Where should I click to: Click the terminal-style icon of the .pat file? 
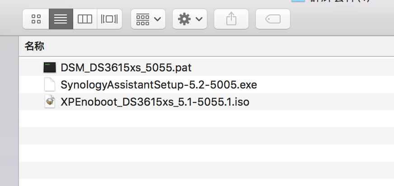point(49,68)
